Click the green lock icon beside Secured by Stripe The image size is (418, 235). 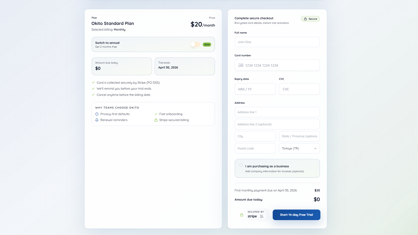tap(242, 215)
